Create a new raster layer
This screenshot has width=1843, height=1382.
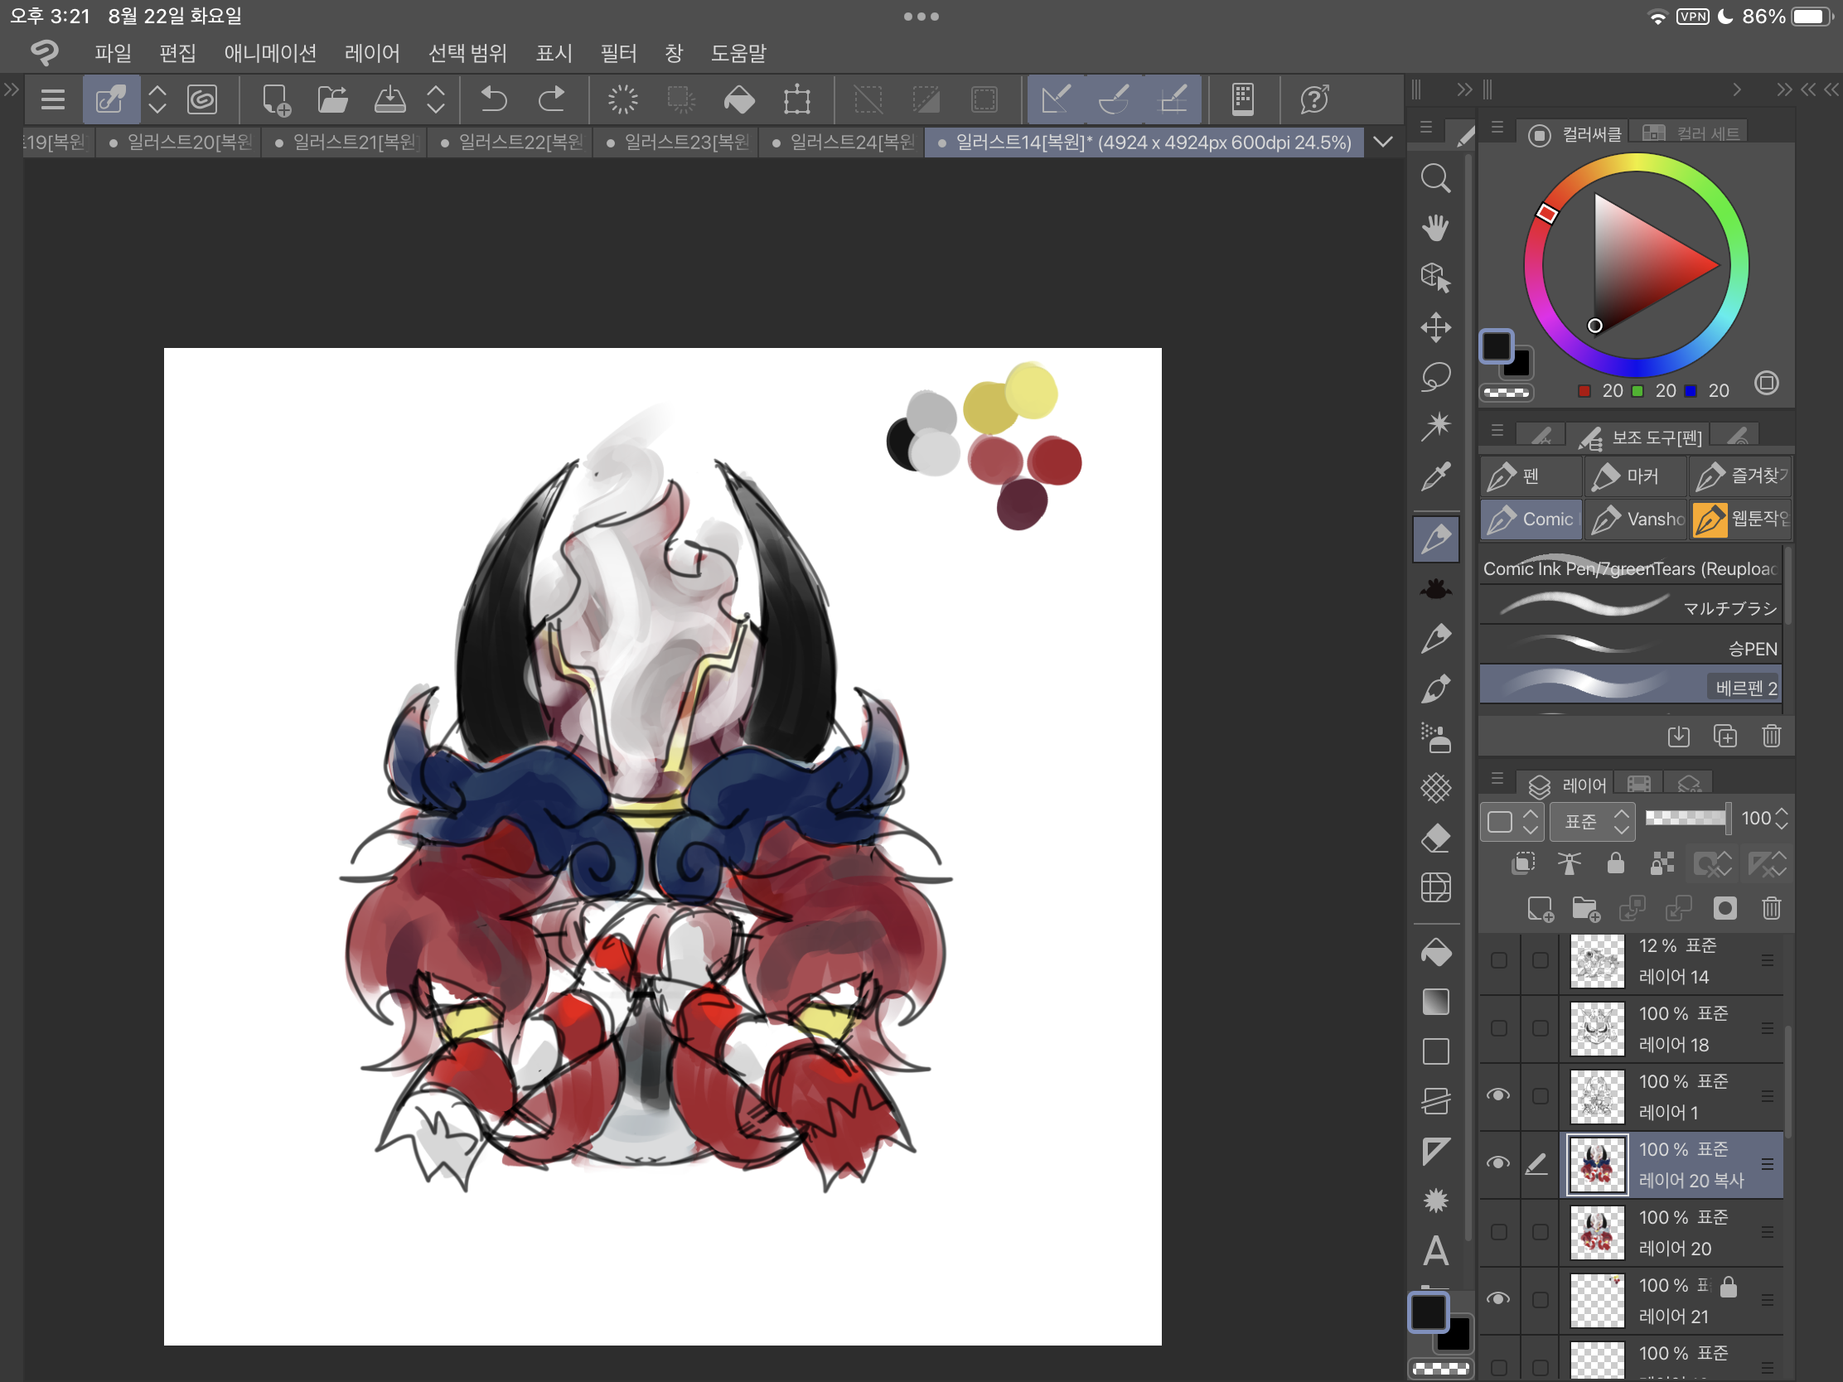[1539, 908]
